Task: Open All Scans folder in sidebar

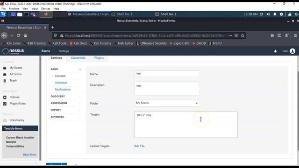Action: click(x=15, y=74)
